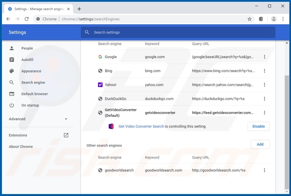Click the Google logo icon in the list

(100, 57)
